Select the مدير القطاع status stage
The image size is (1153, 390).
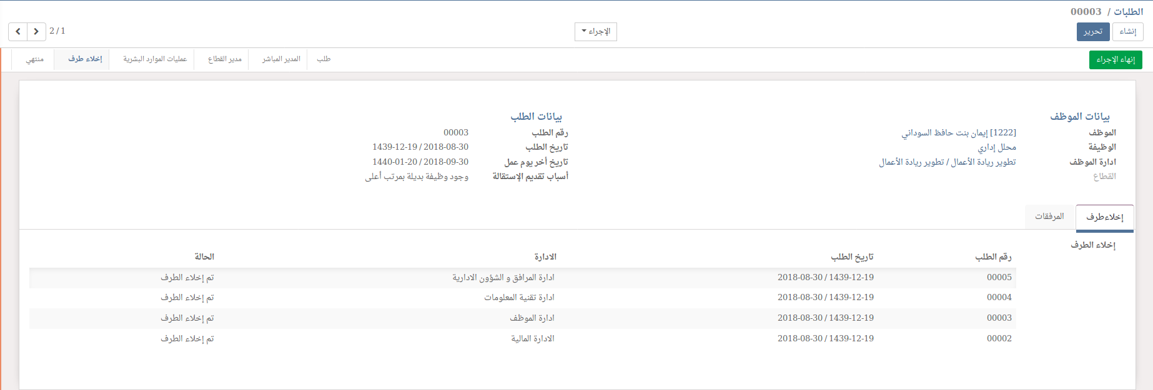point(224,59)
